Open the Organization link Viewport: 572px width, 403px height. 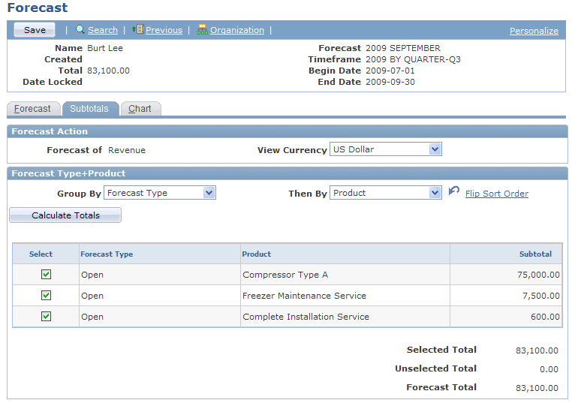(237, 30)
